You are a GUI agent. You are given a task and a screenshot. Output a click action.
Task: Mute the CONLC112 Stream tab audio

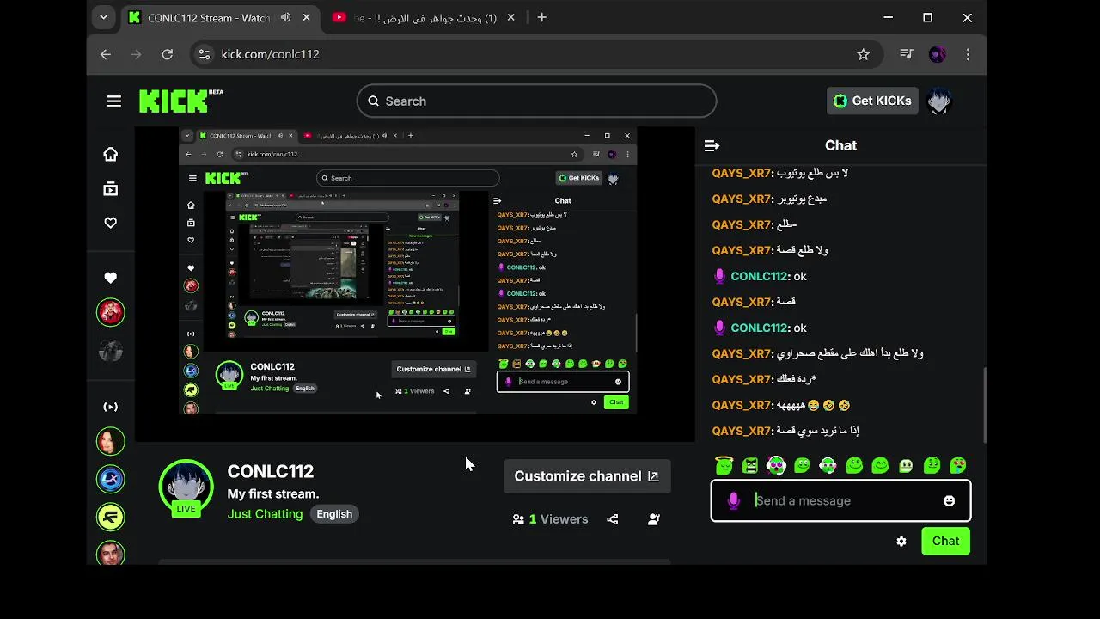[x=285, y=17]
